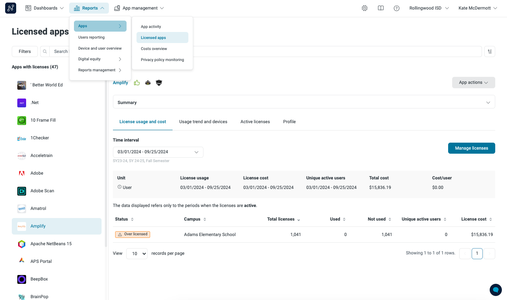Open the chat support bubble
The width and height of the screenshot is (507, 300).
click(x=496, y=290)
